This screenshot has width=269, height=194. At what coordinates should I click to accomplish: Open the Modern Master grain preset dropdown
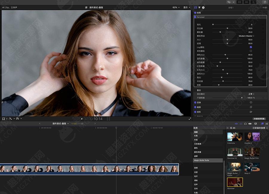247,36
